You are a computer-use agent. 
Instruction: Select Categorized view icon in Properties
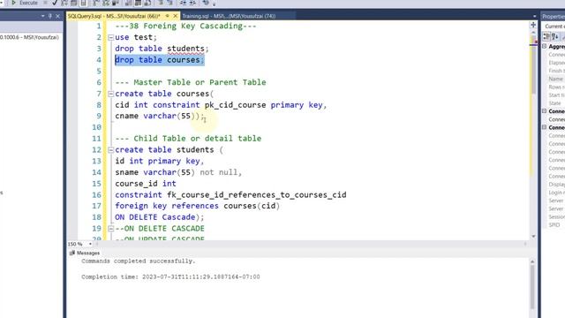click(x=546, y=36)
